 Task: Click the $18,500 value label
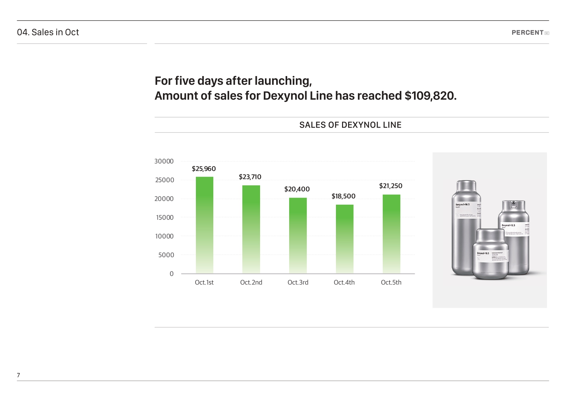click(x=343, y=196)
